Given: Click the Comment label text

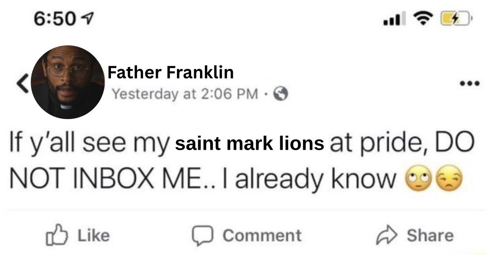Looking at the screenshot, I should [262, 236].
